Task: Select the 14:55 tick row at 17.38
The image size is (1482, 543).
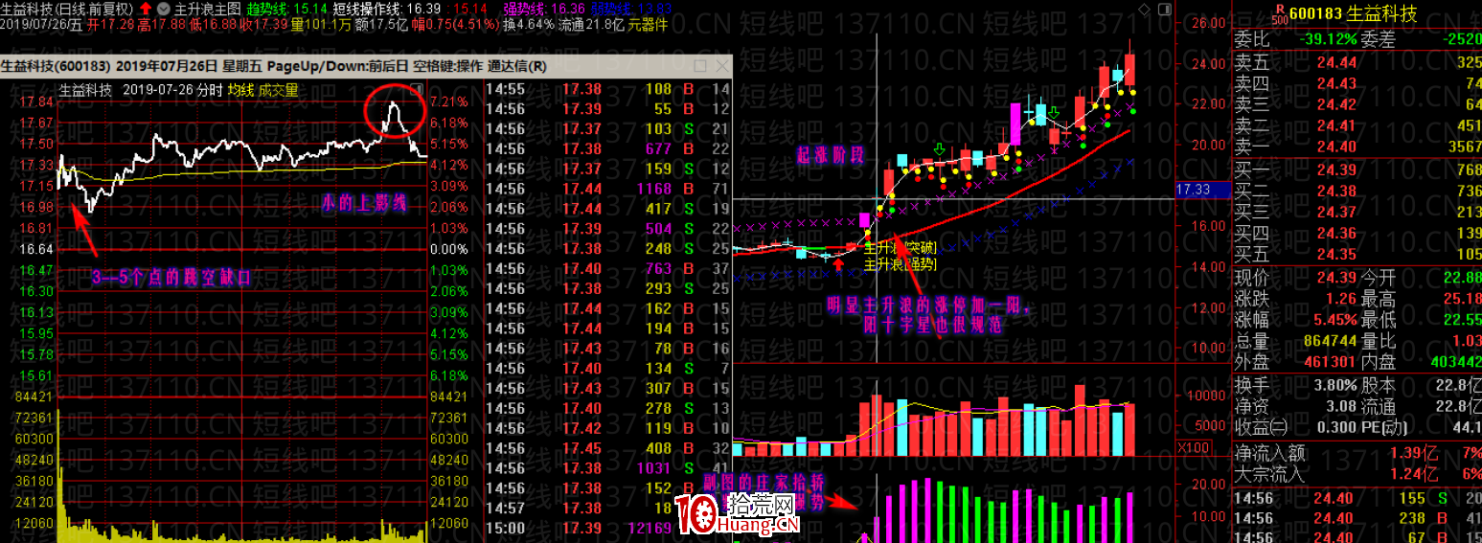Action: coord(607,89)
